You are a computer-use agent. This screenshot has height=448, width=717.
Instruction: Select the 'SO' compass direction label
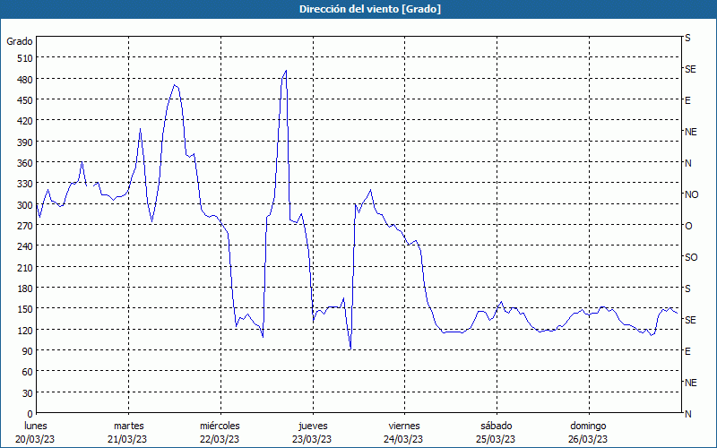pyautogui.click(x=691, y=258)
